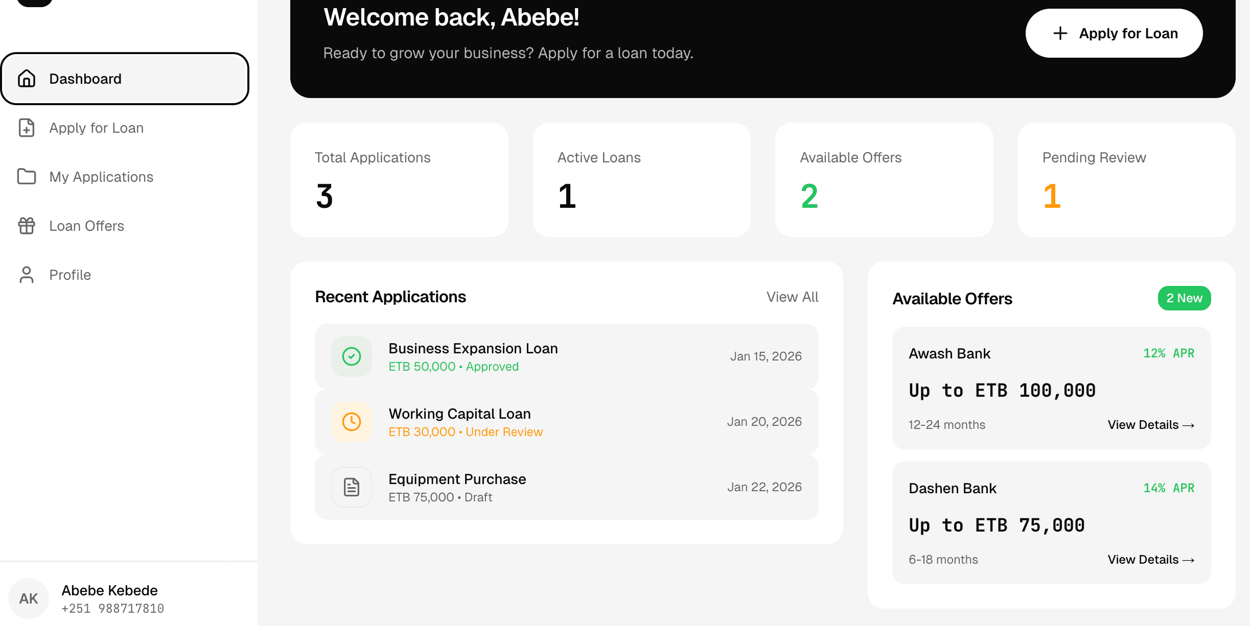
Task: Click the AK avatar circle
Action: point(29,598)
